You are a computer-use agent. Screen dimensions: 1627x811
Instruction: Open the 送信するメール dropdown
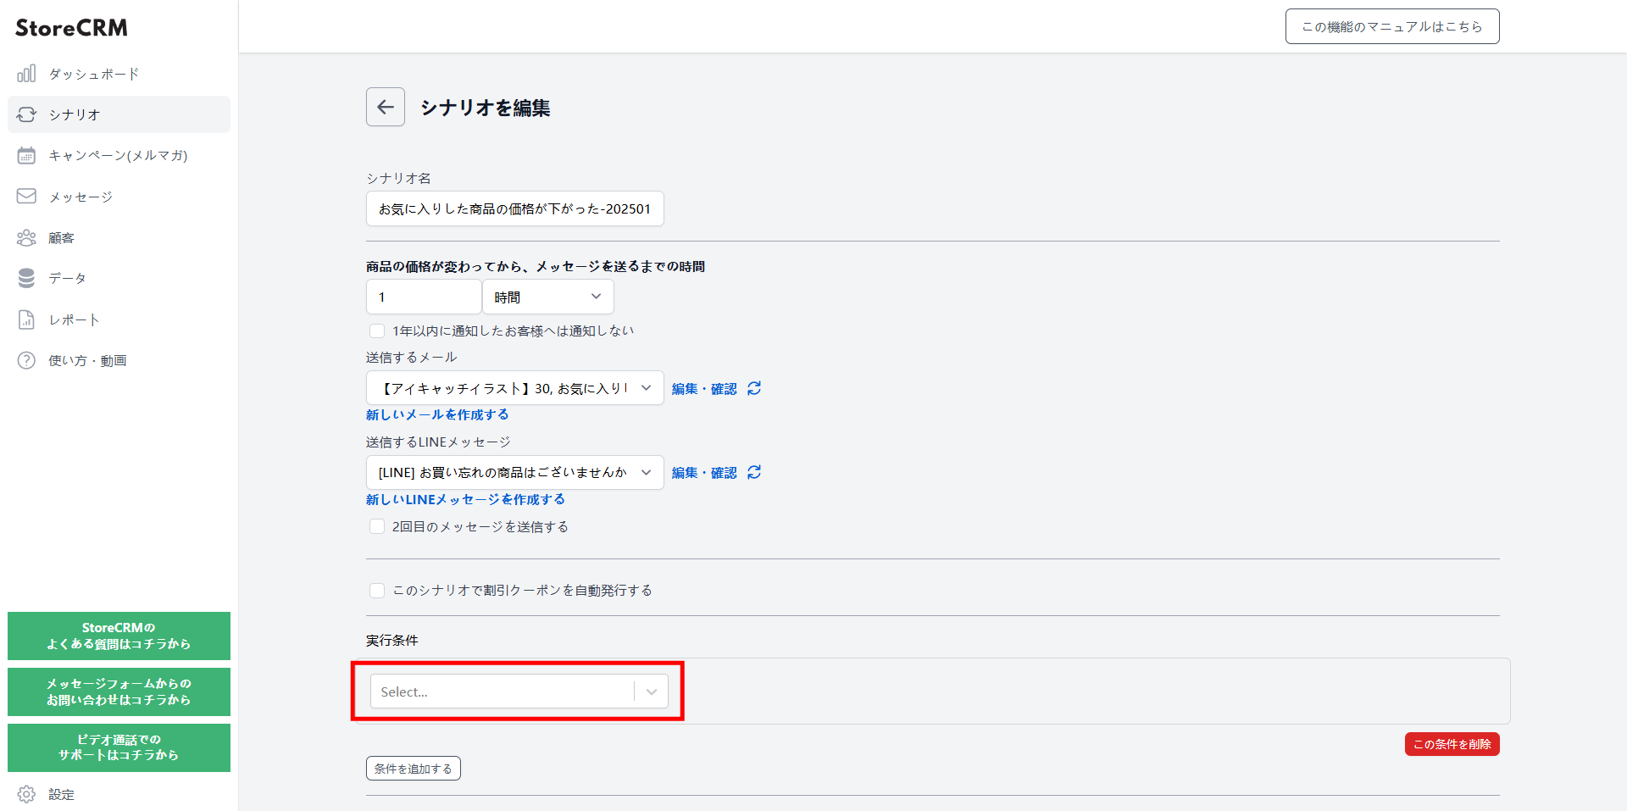(515, 388)
